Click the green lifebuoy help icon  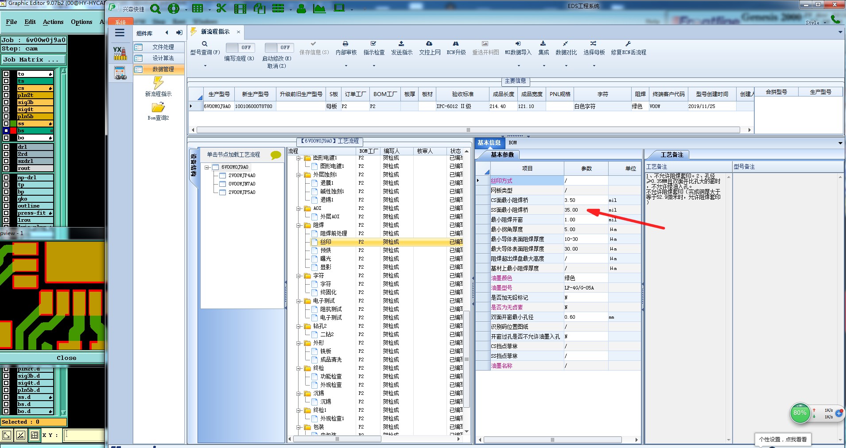click(x=174, y=8)
